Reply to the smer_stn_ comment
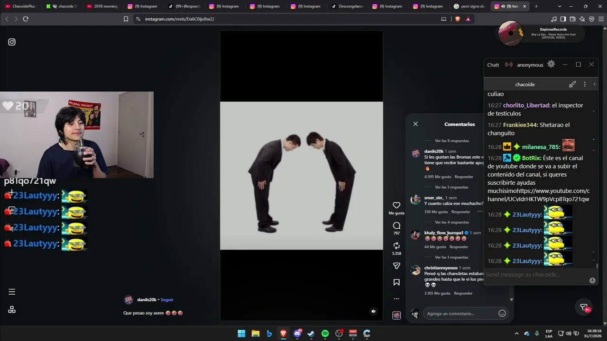This screenshot has width=607, height=341. point(460,212)
